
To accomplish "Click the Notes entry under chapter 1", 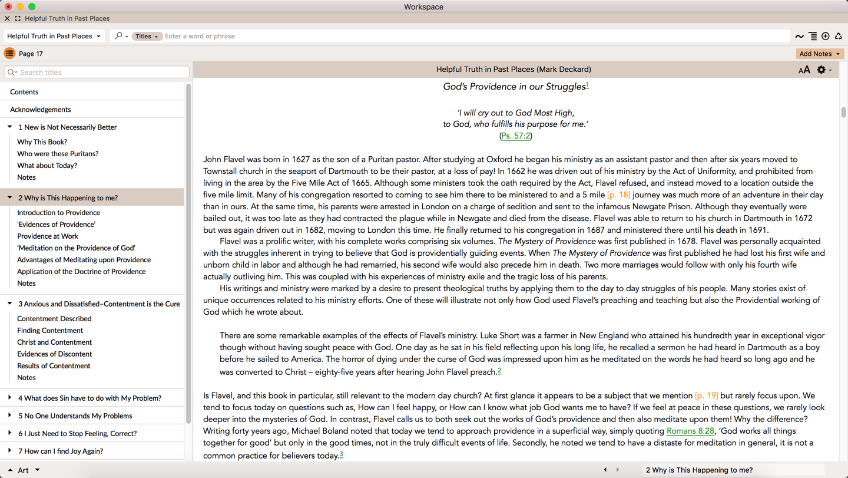I will pyautogui.click(x=26, y=177).
